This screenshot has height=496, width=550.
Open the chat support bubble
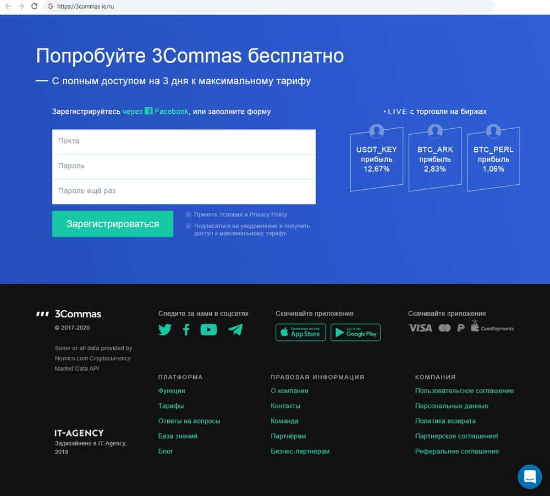[x=530, y=477]
